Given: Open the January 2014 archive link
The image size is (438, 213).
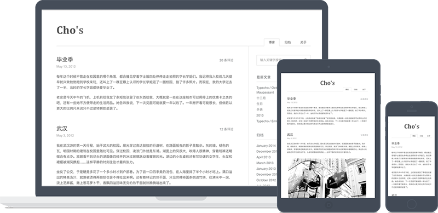Looking at the screenshot, I should click(x=266, y=146).
